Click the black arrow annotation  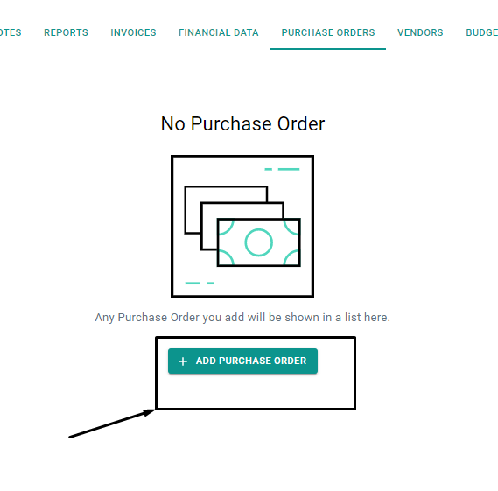112,424
